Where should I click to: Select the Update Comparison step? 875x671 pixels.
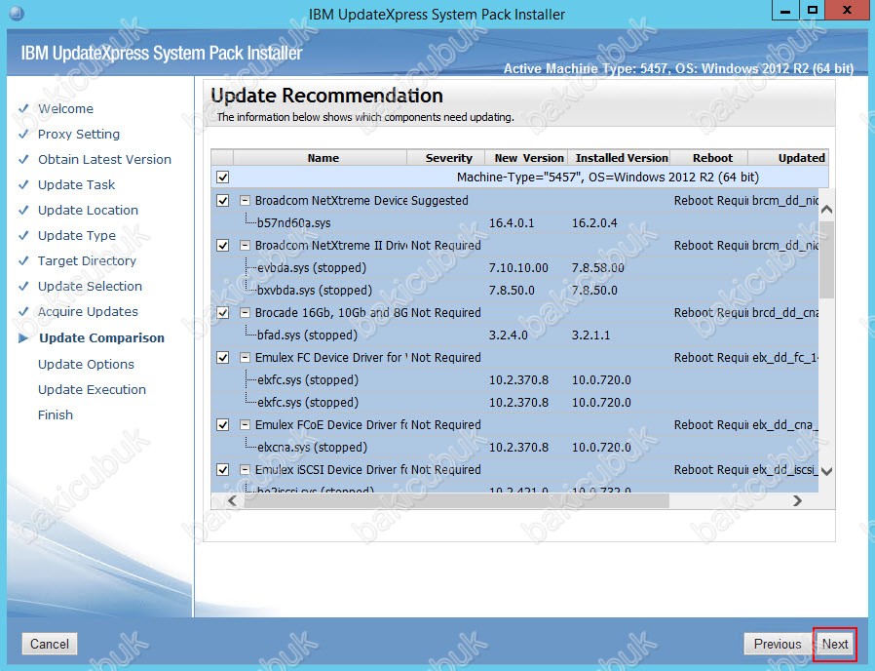click(101, 338)
